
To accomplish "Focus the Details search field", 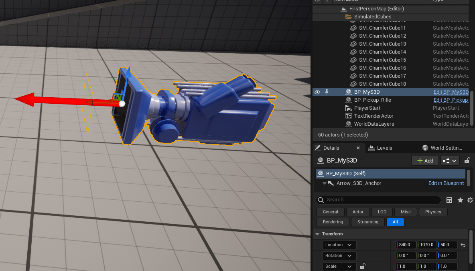I will 378,200.
